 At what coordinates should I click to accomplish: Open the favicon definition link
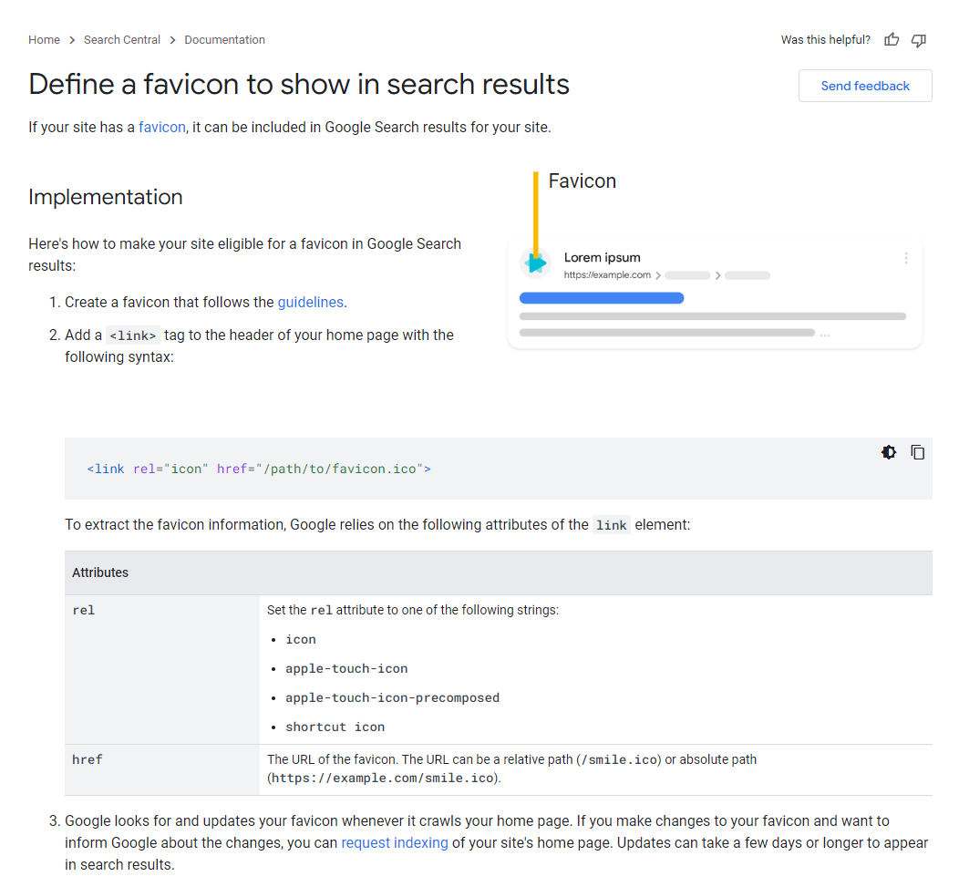click(x=162, y=128)
